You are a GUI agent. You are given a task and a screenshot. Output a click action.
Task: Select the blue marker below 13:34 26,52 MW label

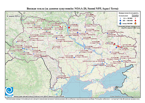click(56, 38)
